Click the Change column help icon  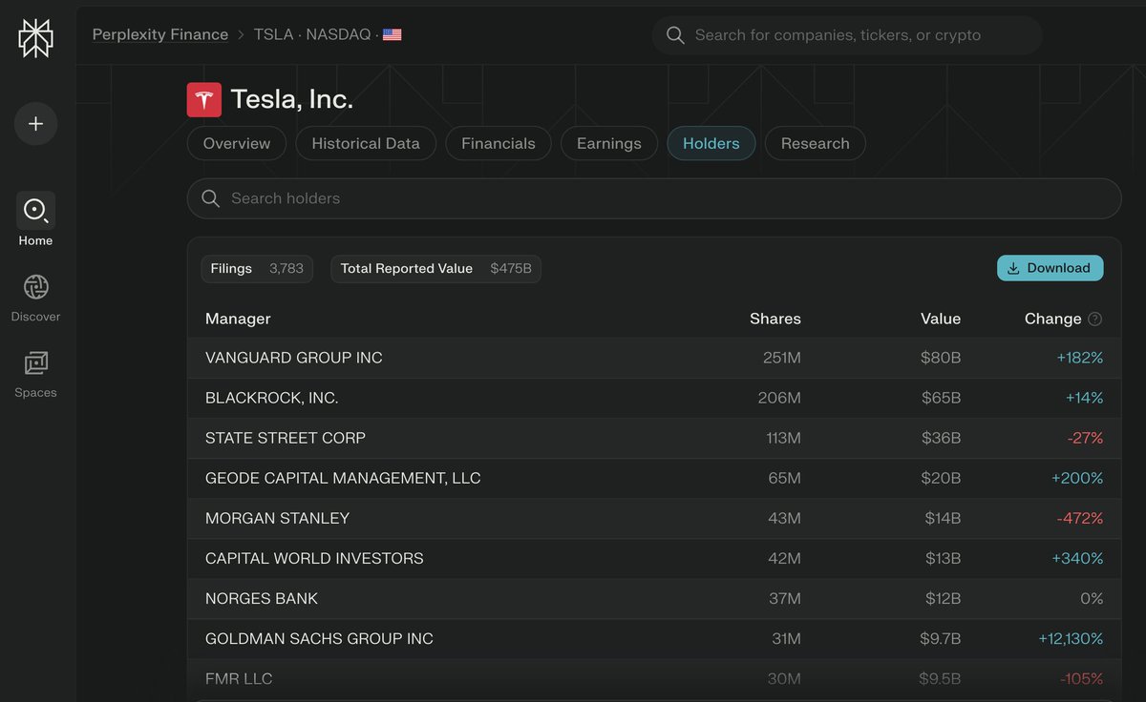[x=1094, y=320]
